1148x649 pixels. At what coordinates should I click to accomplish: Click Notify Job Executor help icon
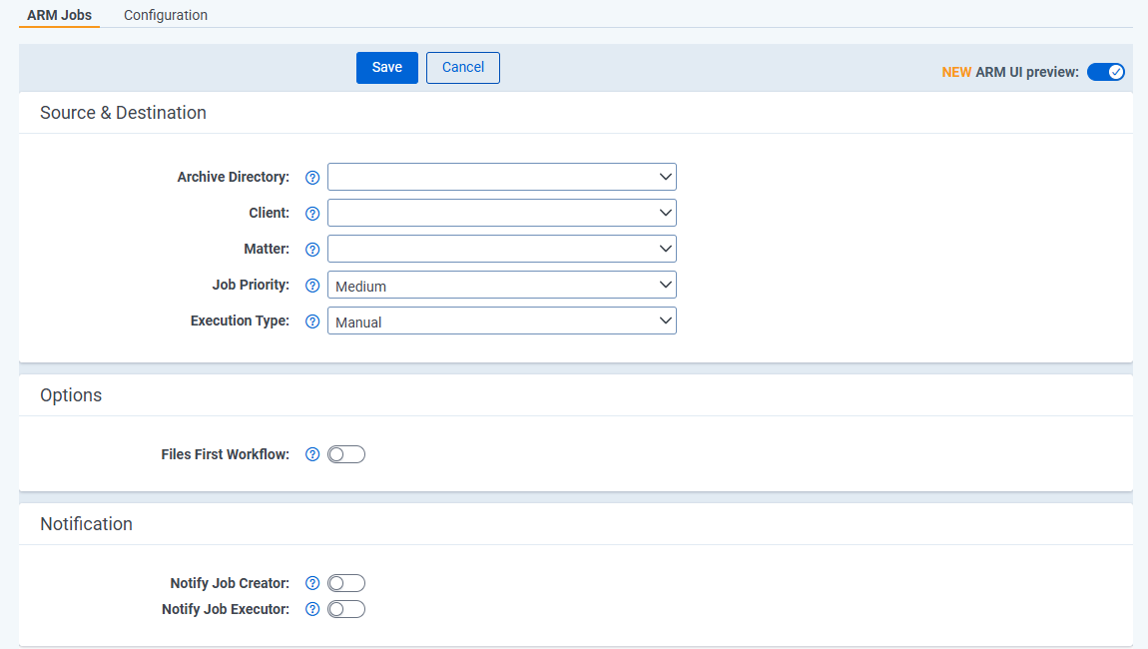click(312, 609)
